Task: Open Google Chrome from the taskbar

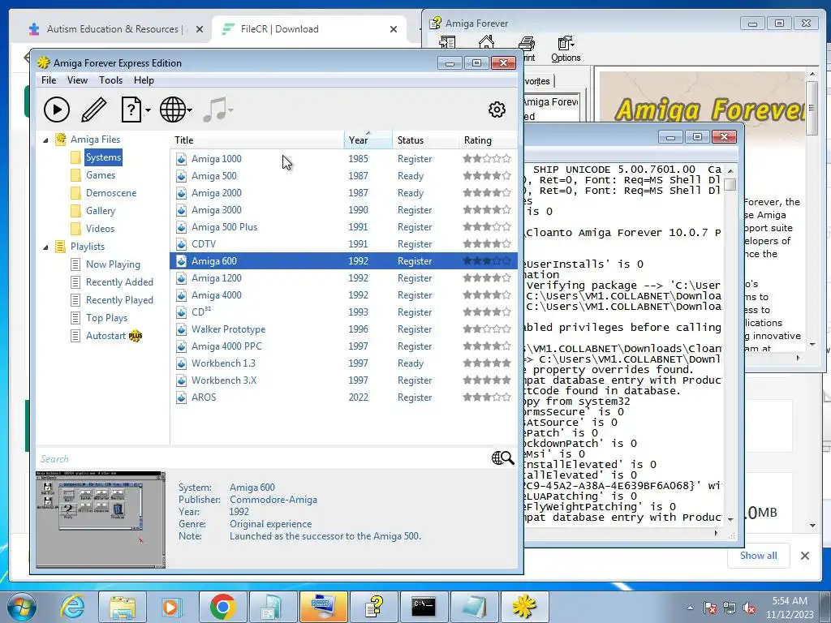Action: (x=222, y=607)
